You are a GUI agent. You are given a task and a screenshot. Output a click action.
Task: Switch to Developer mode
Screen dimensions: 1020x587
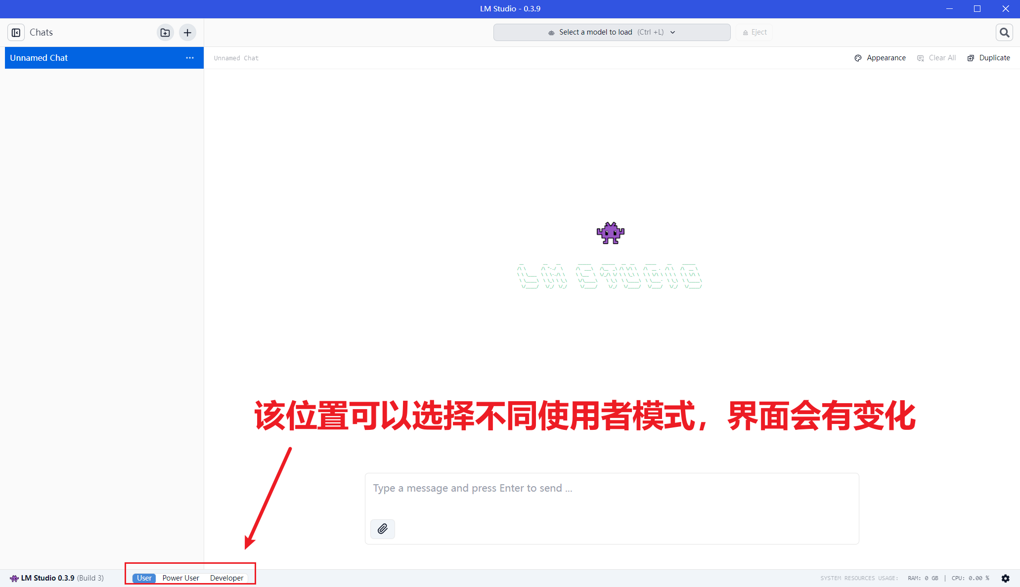pyautogui.click(x=226, y=578)
